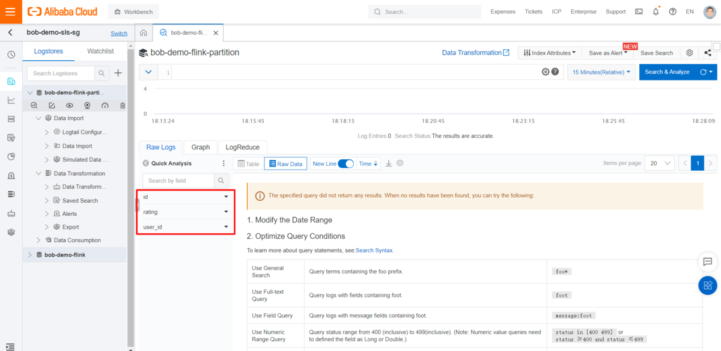Open settings gear next to Save Search
The width and height of the screenshot is (721, 351).
point(690,53)
